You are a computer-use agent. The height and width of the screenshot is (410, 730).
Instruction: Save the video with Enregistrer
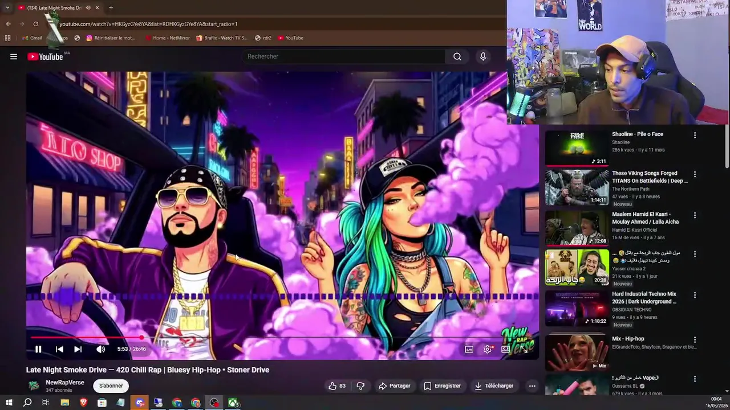tap(442, 386)
